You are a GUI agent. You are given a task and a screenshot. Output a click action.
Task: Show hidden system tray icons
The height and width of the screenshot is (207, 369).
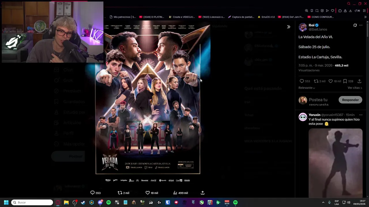(323, 202)
